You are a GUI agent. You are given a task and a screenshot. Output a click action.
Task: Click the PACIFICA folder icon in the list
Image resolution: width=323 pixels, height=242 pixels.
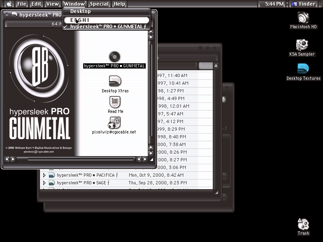(52, 175)
